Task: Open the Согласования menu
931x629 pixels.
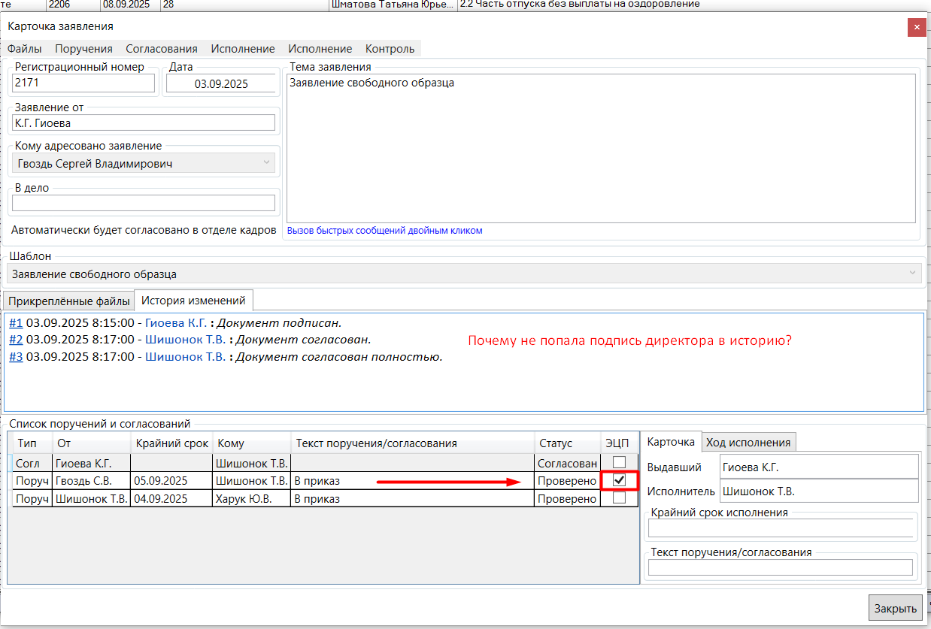Action: tap(161, 49)
